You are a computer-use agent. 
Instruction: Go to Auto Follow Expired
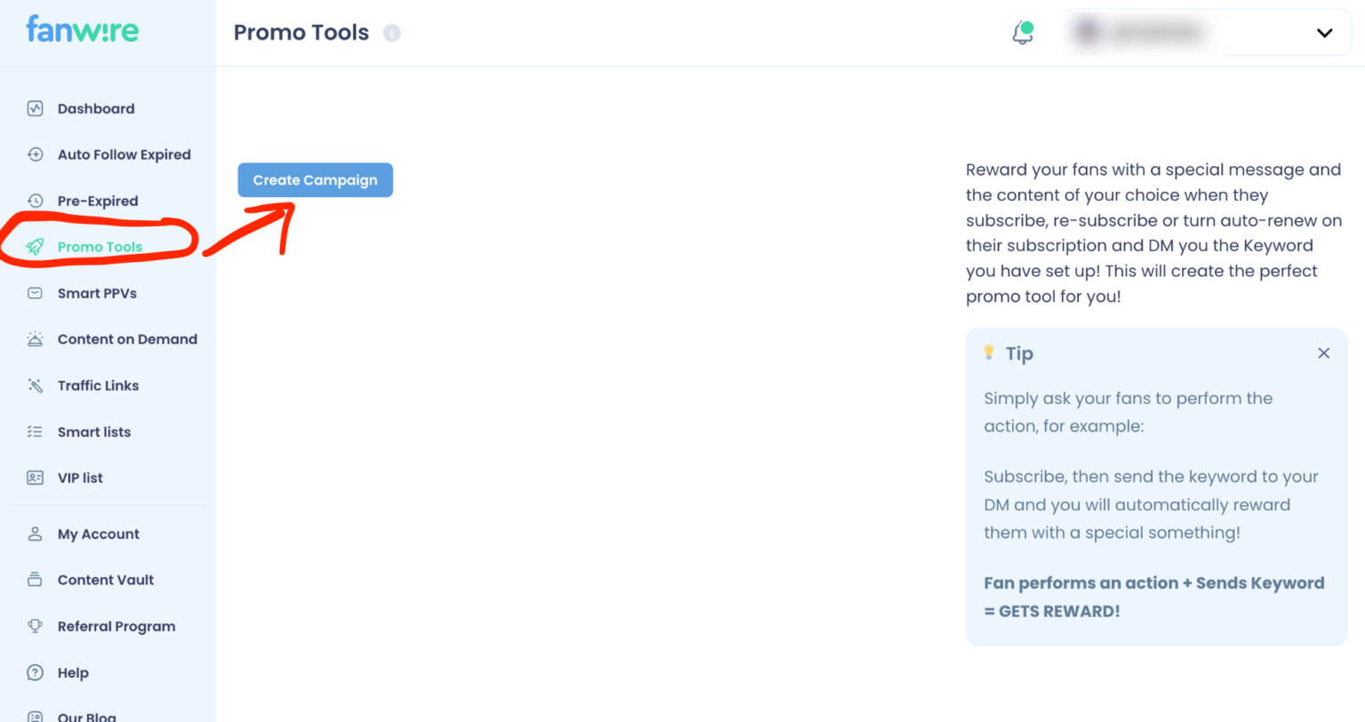pos(124,155)
